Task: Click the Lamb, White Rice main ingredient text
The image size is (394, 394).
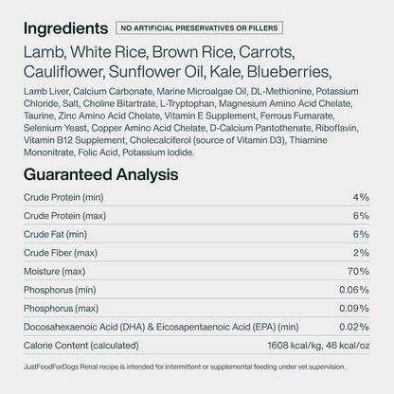Action: [86, 52]
